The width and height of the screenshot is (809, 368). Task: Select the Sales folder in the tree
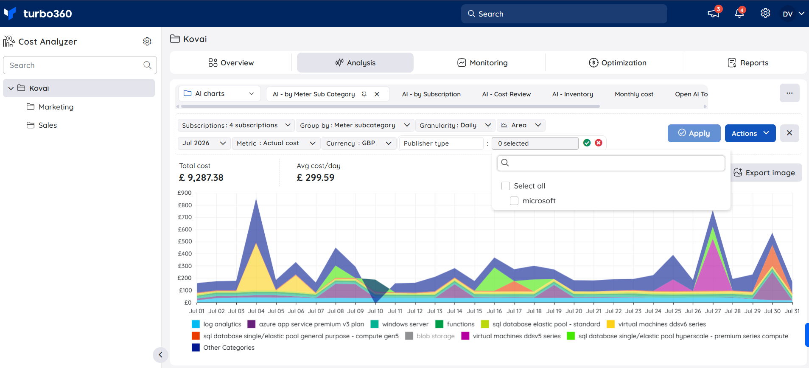pyautogui.click(x=48, y=125)
